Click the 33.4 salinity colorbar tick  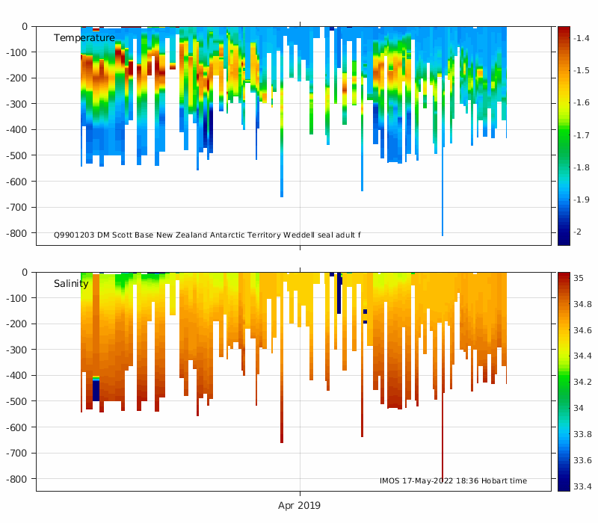click(x=582, y=487)
